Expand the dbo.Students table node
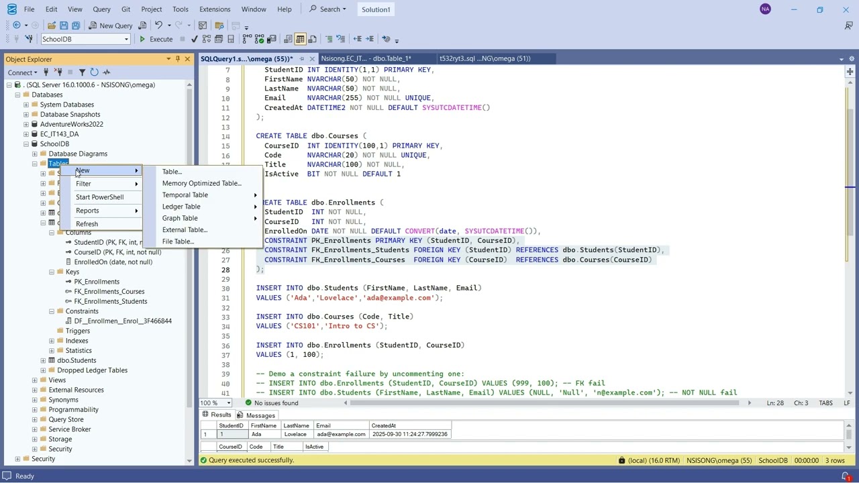Viewport: 859px width, 483px height. click(43, 360)
